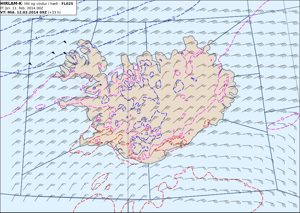Click the 'VT: Mið. 12.02.2014 09Z' valid time text

23,12
